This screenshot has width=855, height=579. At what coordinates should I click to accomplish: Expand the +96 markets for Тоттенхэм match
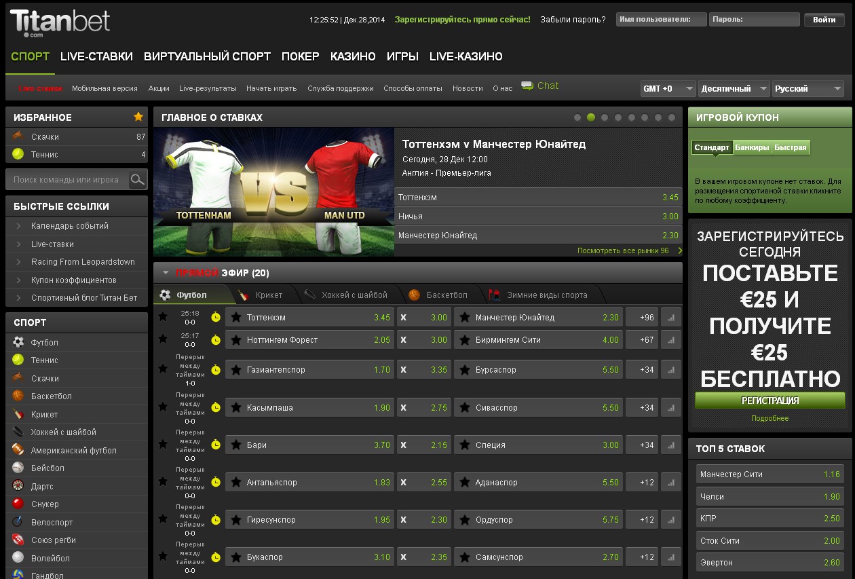(x=642, y=317)
